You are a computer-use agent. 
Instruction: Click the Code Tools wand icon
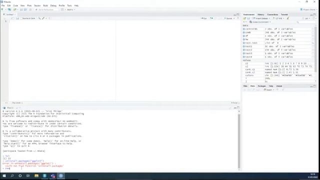(43, 18)
